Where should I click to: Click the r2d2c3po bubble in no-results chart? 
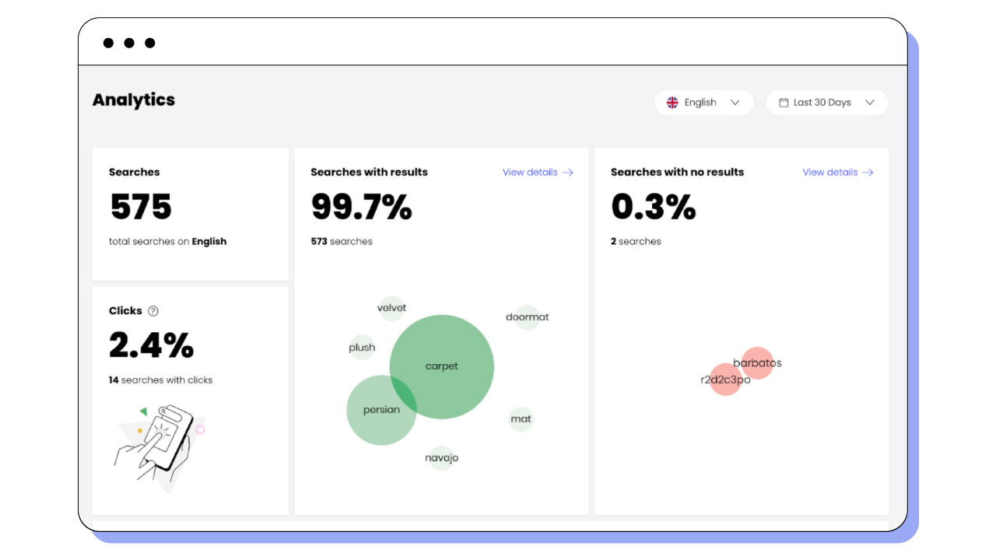pos(725,380)
